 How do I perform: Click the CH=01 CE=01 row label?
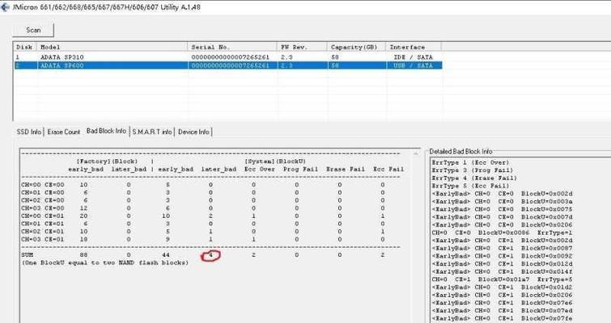[43, 224]
